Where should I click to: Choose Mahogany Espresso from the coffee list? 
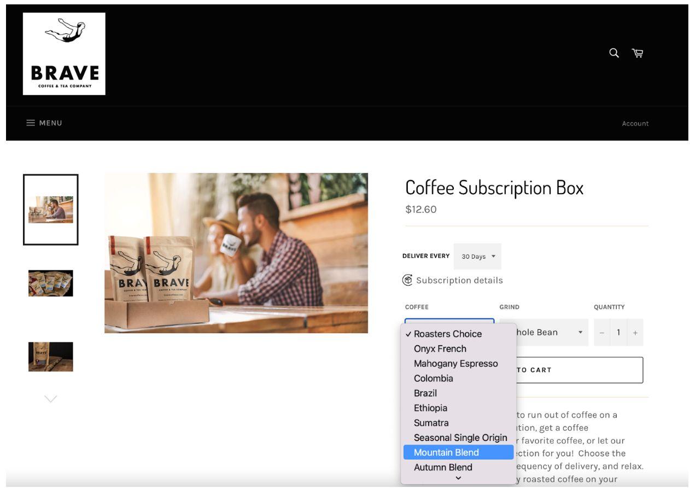pos(458,363)
